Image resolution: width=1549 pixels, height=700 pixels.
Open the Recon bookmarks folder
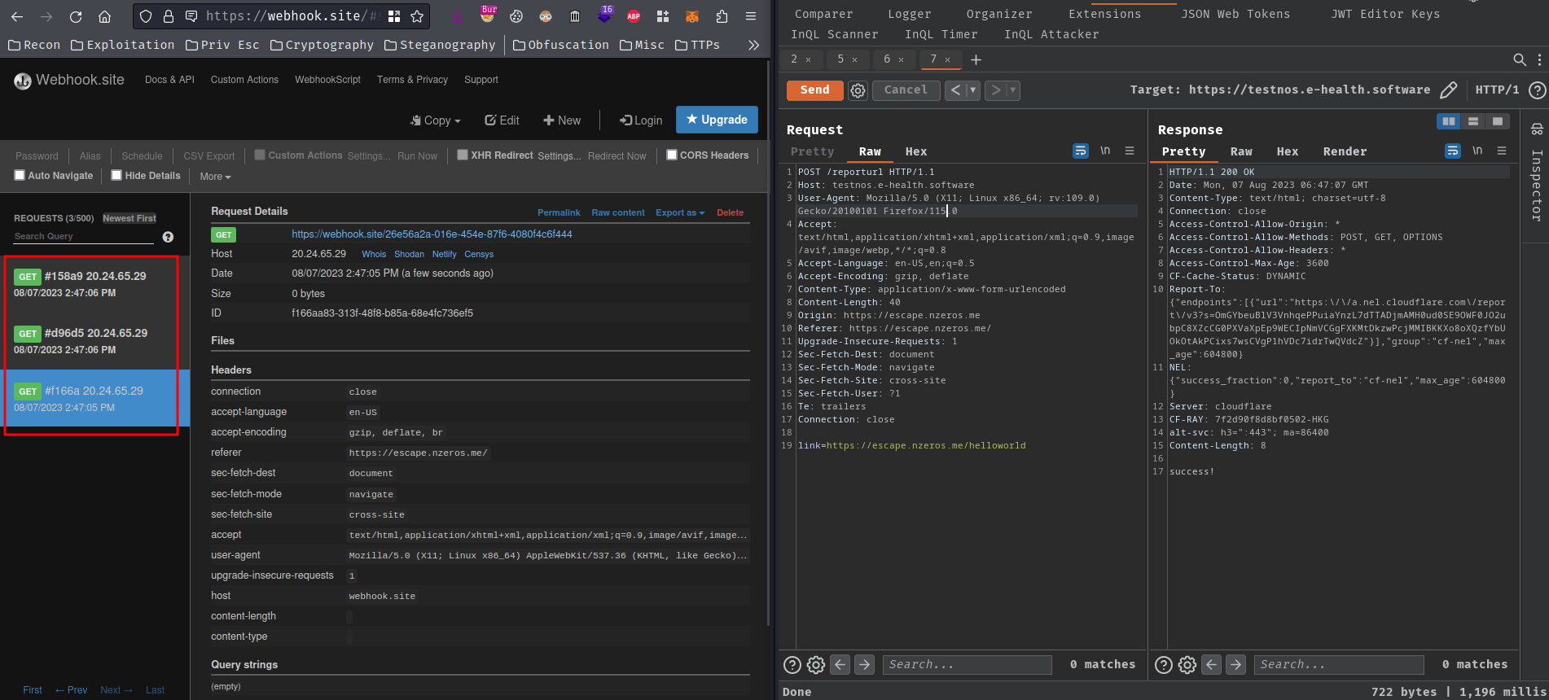click(34, 45)
